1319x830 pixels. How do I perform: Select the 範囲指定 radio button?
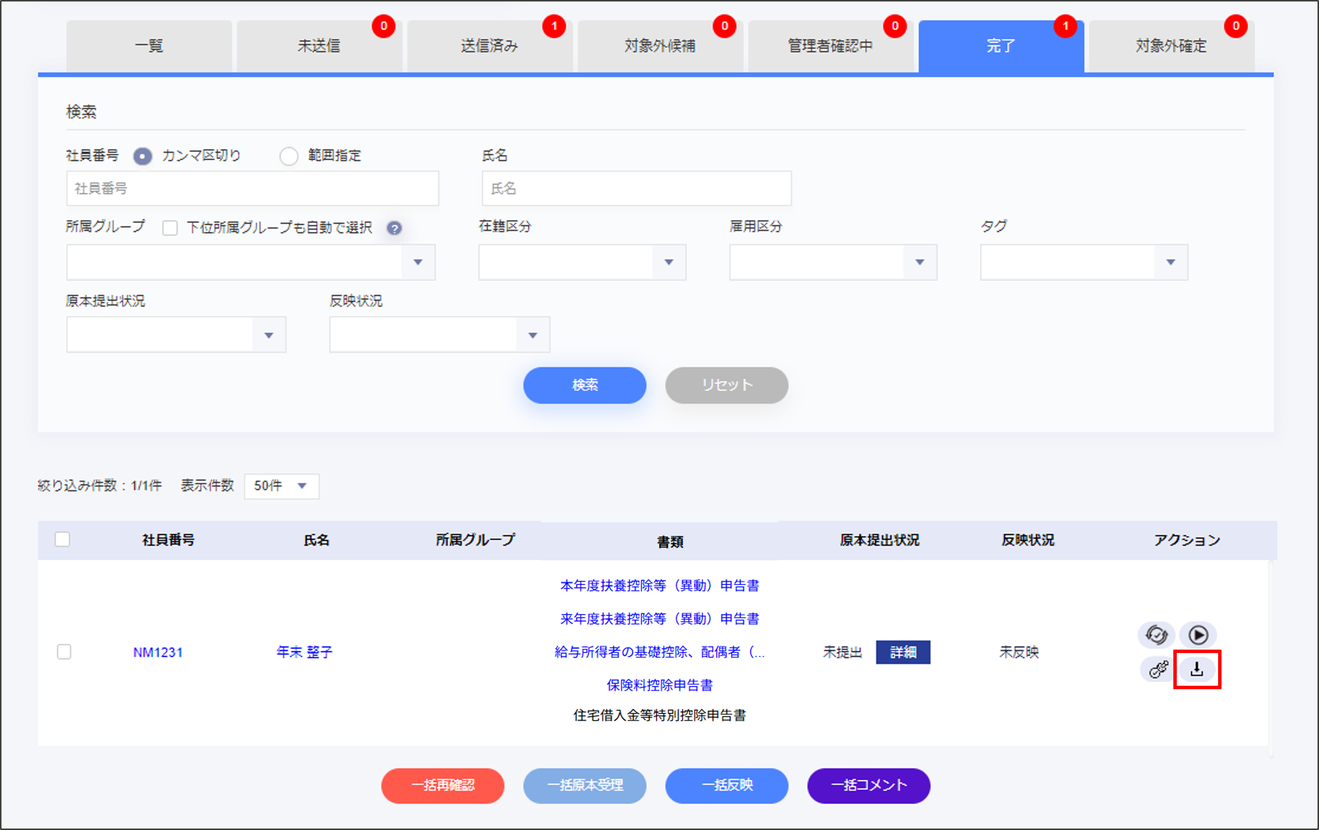(289, 156)
